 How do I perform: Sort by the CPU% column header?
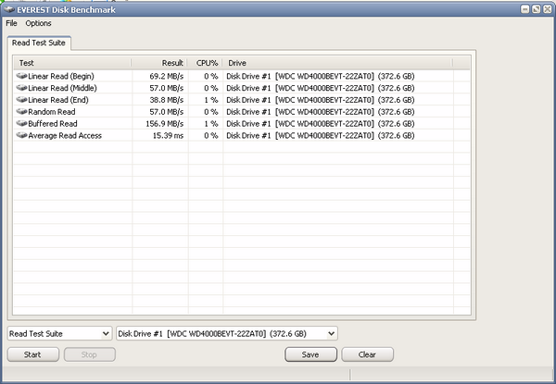(x=205, y=63)
